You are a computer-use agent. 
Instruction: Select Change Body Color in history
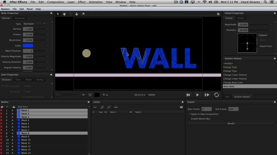coord(233,83)
